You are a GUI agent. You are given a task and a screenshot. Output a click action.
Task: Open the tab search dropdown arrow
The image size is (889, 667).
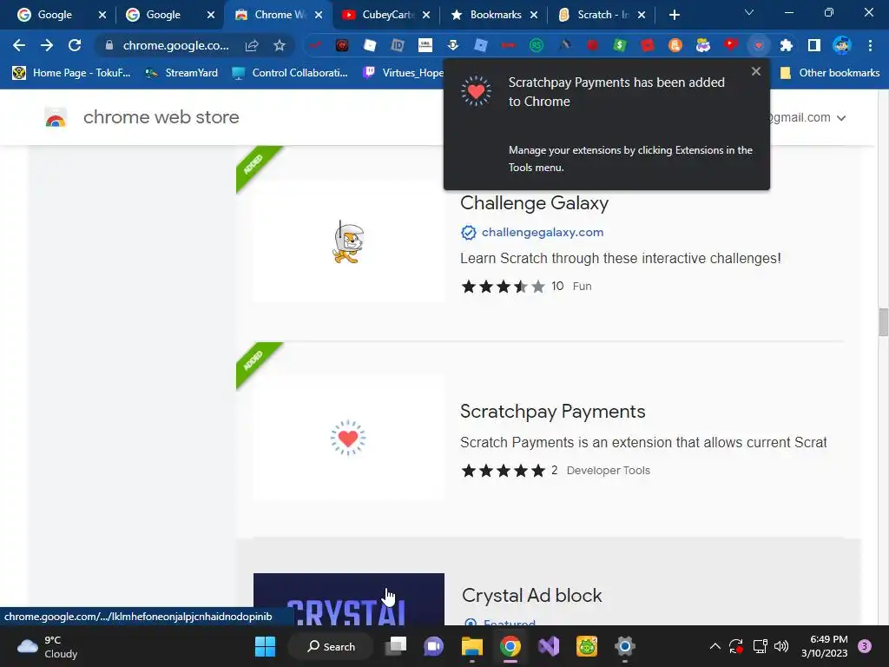[749, 12]
